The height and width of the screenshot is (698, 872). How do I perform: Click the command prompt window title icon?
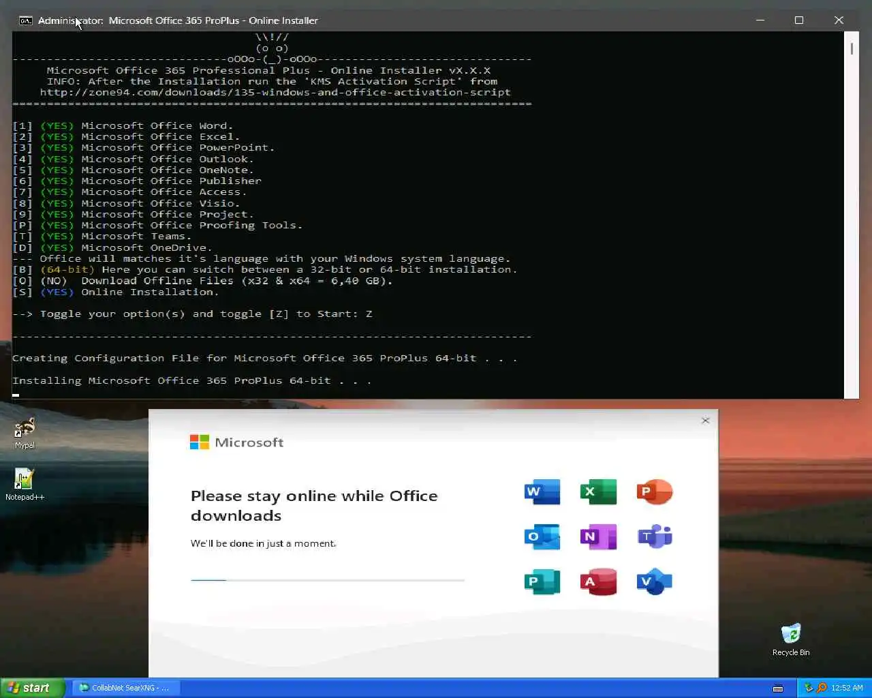25,20
